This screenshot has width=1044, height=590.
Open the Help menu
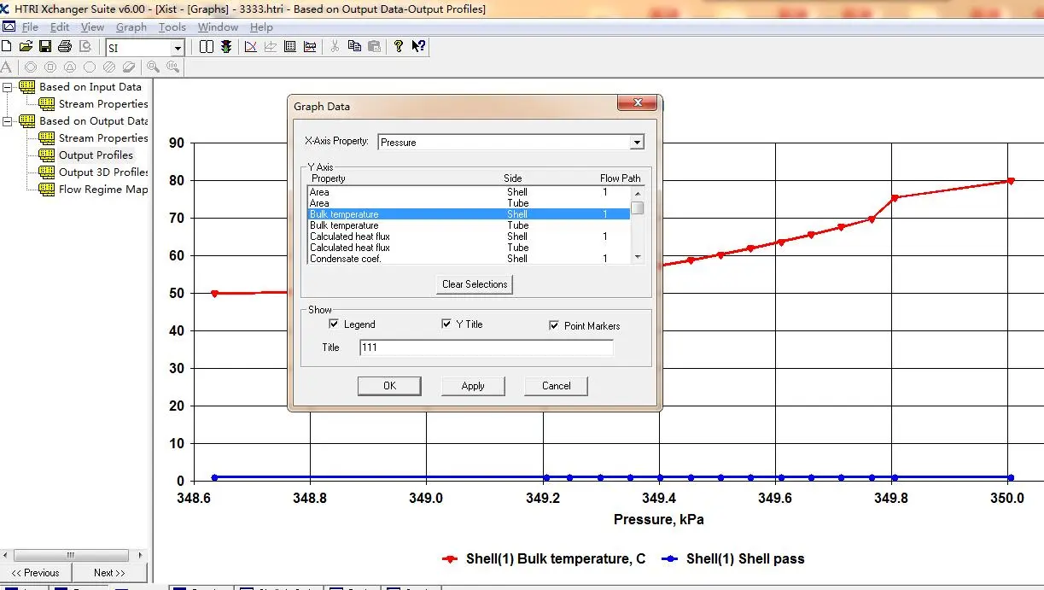261,27
